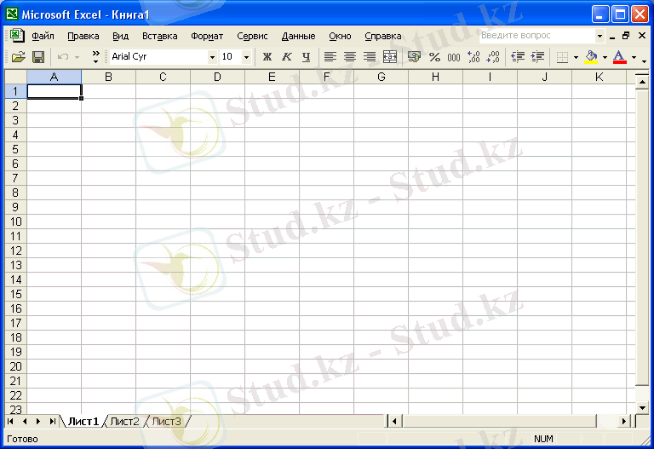Viewport: 654px width, 449px height.
Task: Click horizontal scrollbar right arrow
Action: coord(624,422)
